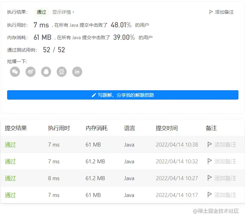
Task: Click 添加备注 text in the 10:38 row
Action: tap(225, 145)
